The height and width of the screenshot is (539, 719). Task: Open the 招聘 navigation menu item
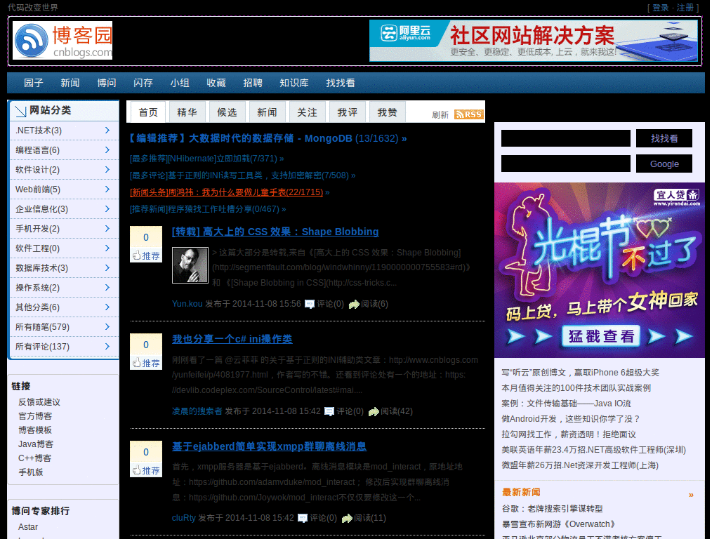point(253,83)
